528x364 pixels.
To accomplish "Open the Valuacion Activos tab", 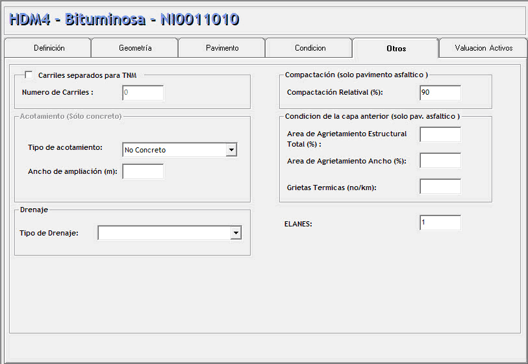I will pyautogui.click(x=483, y=48).
